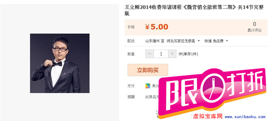This screenshot has height=121, width=268.
Task: Open the 河北石家庄无极县 destination dropdown
Action: pos(183,41)
